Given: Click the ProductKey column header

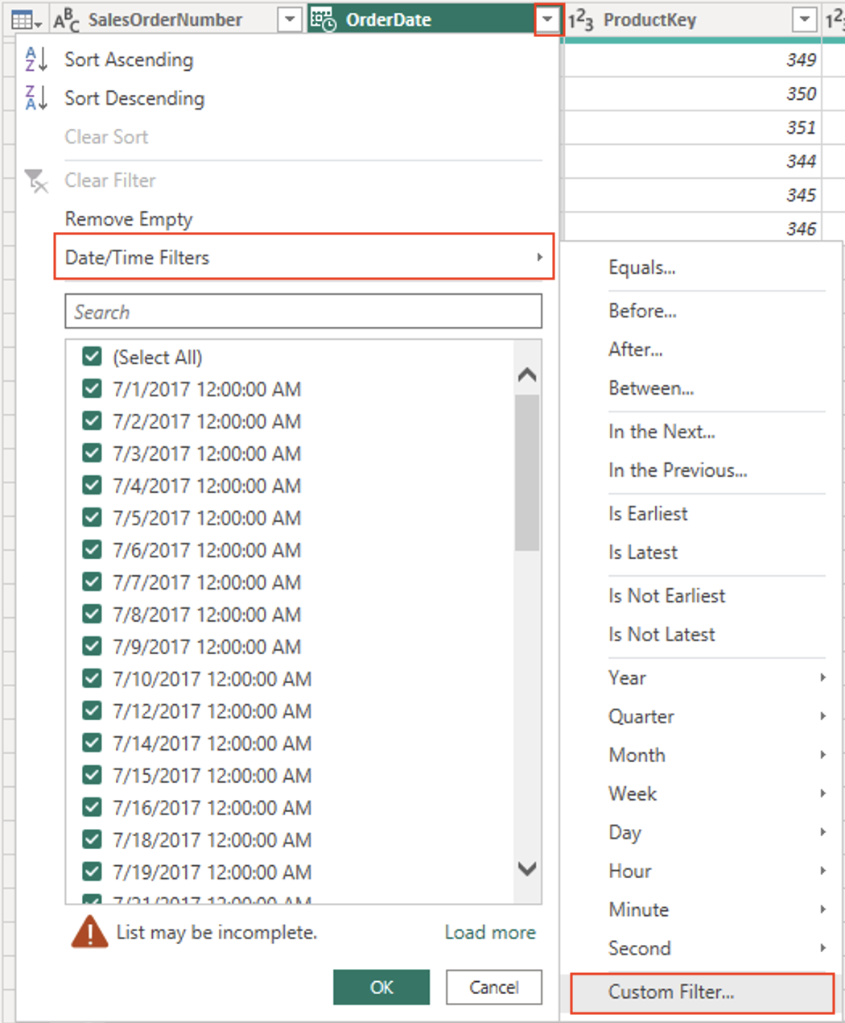Looking at the screenshot, I should point(692,19).
